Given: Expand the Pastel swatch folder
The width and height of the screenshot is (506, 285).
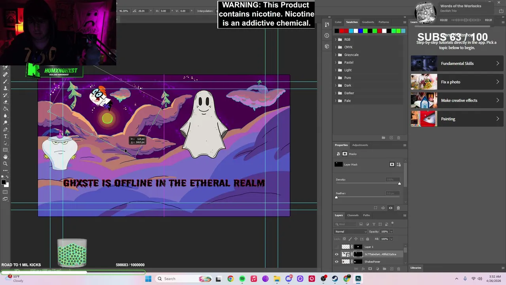Looking at the screenshot, I should pos(336,63).
